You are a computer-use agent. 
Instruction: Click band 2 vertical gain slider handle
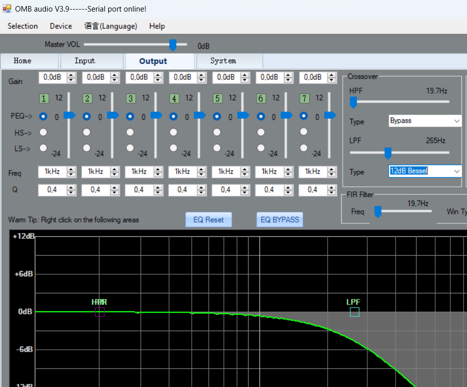[x=113, y=115]
